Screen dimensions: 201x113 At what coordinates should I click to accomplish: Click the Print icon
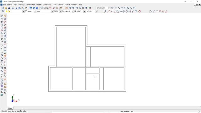(13, 8)
